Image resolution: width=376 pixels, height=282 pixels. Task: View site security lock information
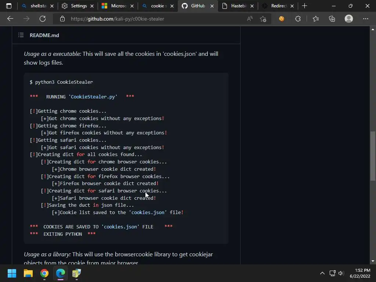click(62, 19)
